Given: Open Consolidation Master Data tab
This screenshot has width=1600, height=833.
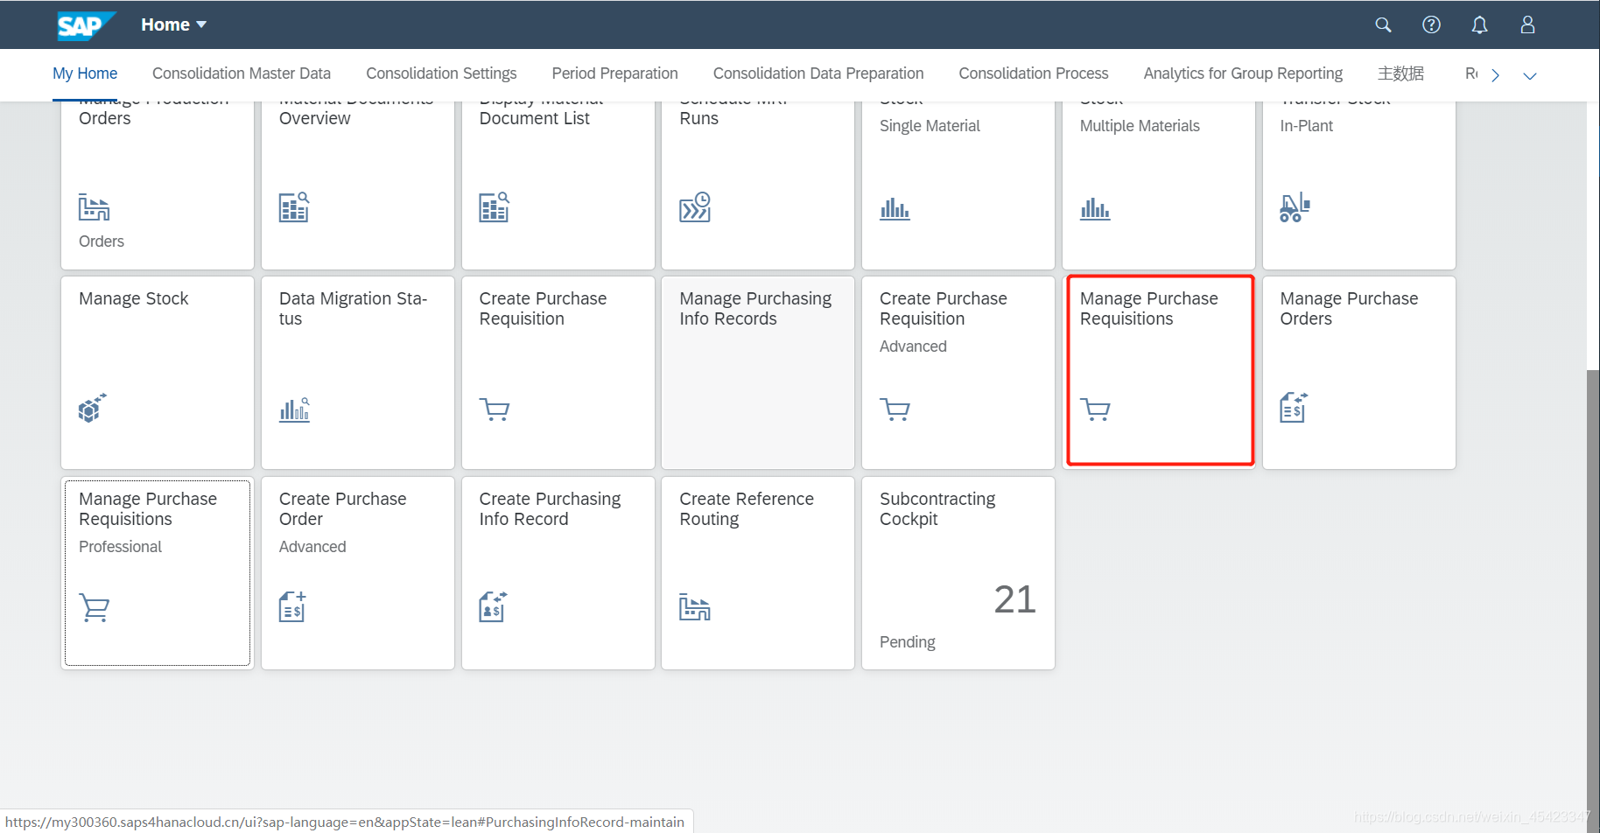Looking at the screenshot, I should point(242,73).
